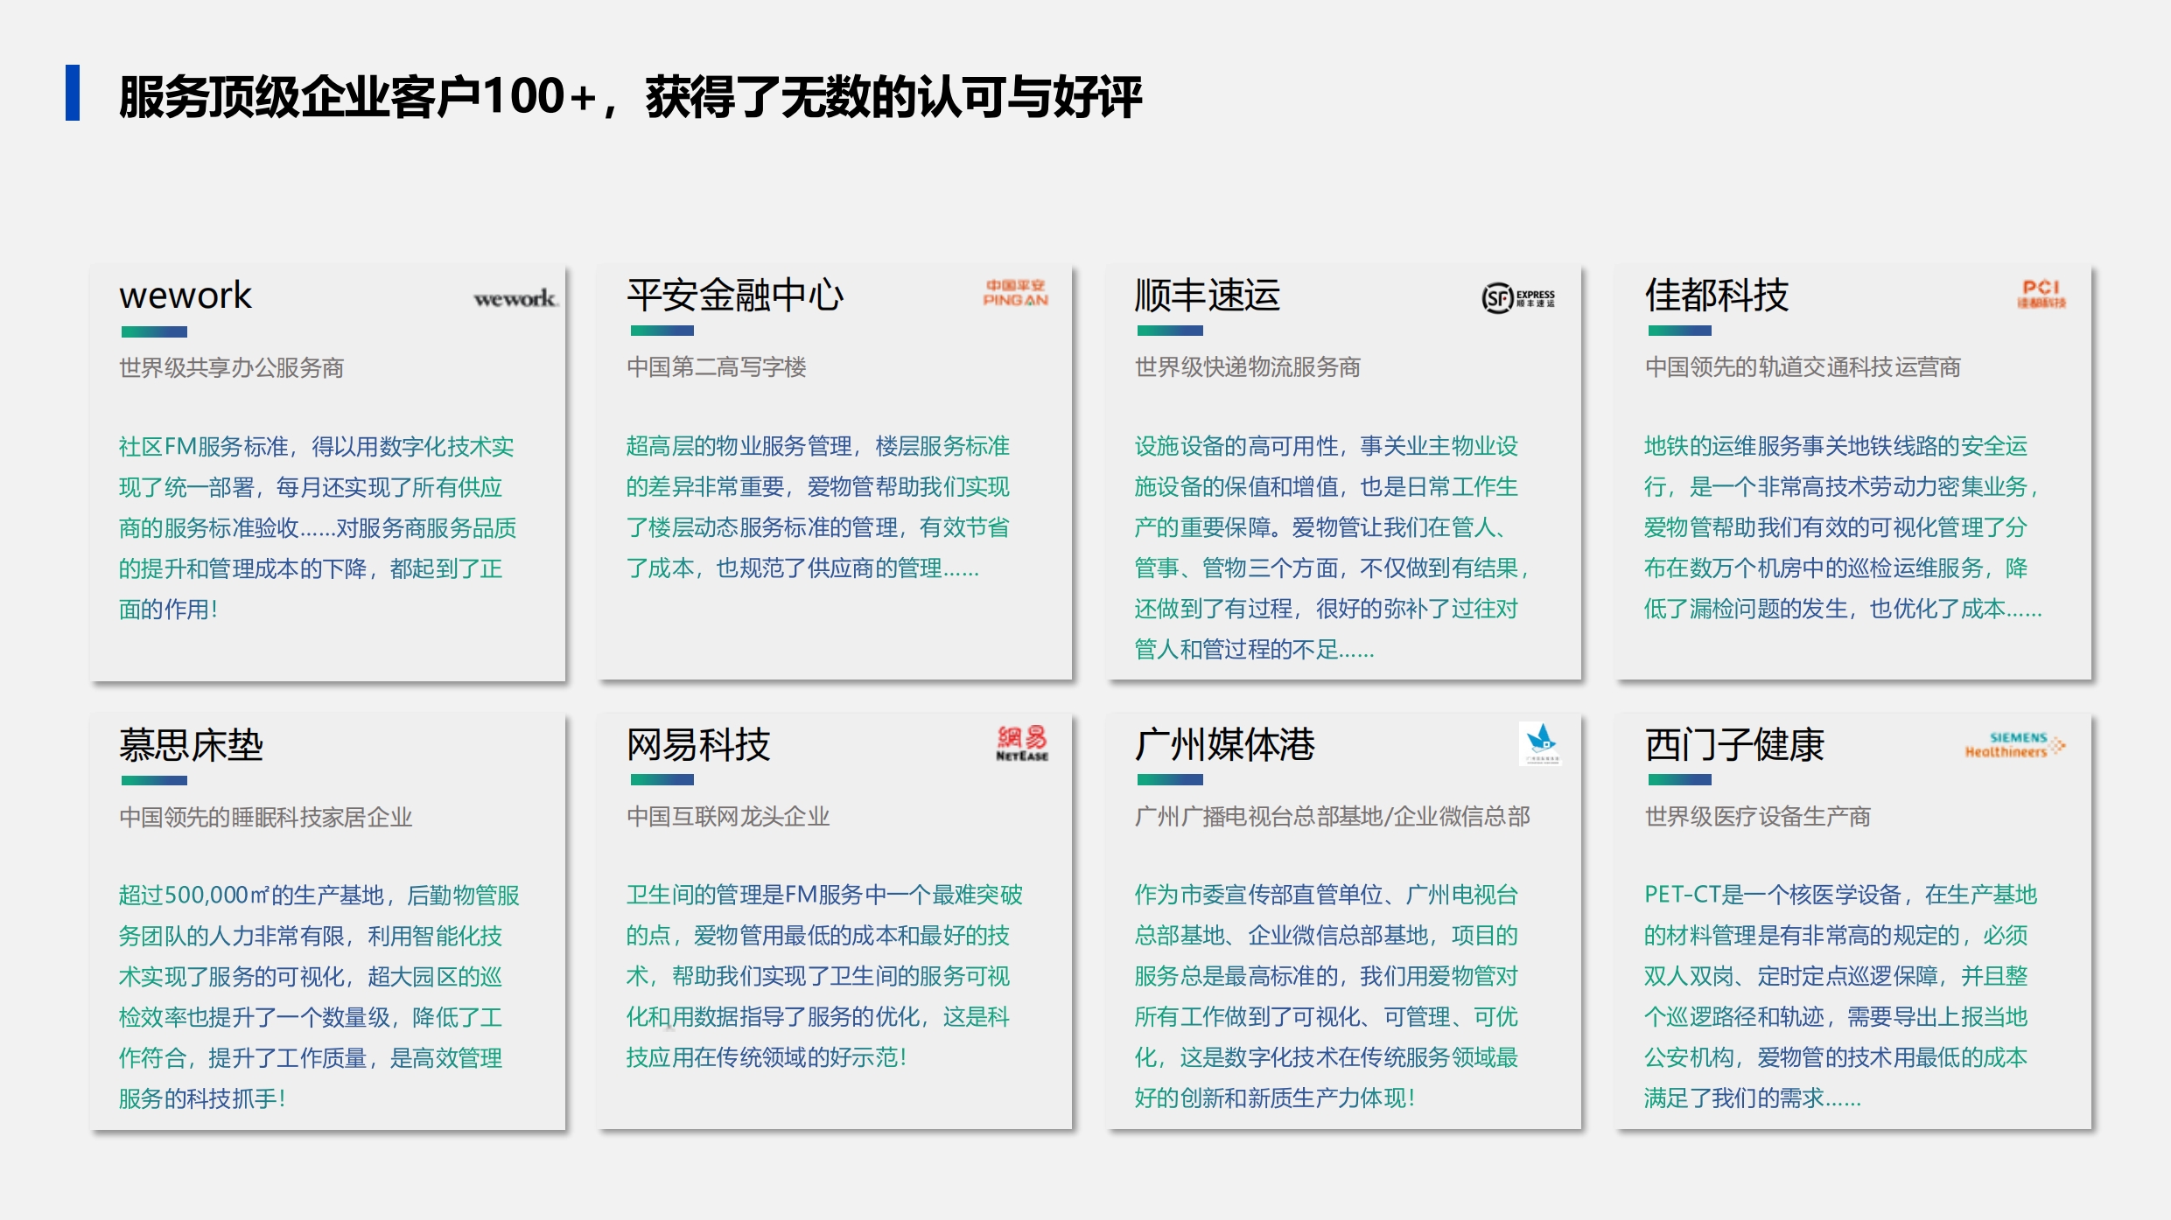Click the 西门子健康 heading
Viewport: 2171px width, 1220px height.
tap(1735, 745)
